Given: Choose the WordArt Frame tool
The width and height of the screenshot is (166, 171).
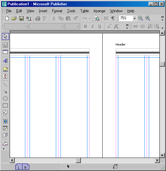Looking at the screenshot, I should click(x=5, y=61).
